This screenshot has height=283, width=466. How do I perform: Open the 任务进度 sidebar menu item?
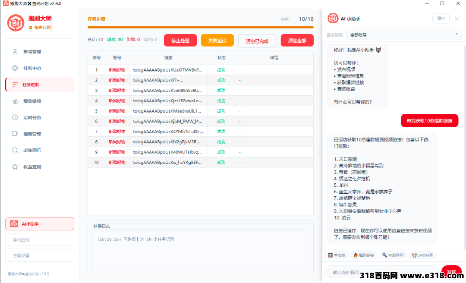pos(40,85)
